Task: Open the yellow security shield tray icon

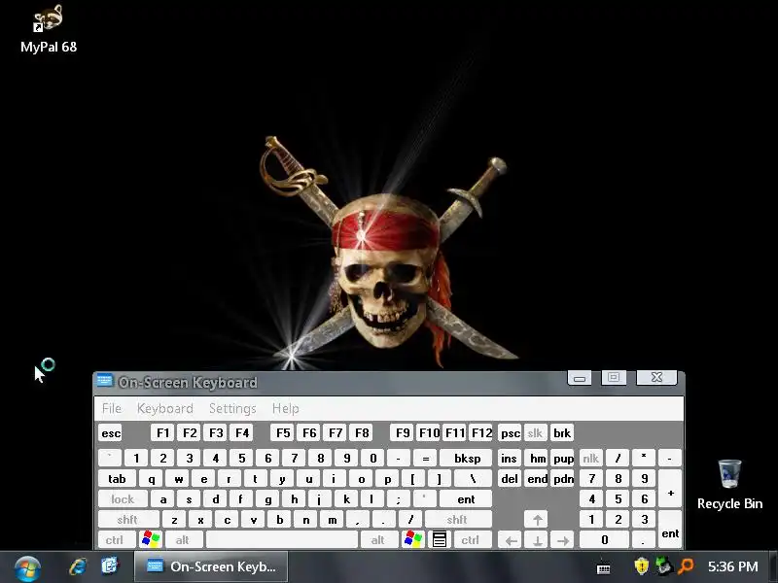Action: point(642,566)
